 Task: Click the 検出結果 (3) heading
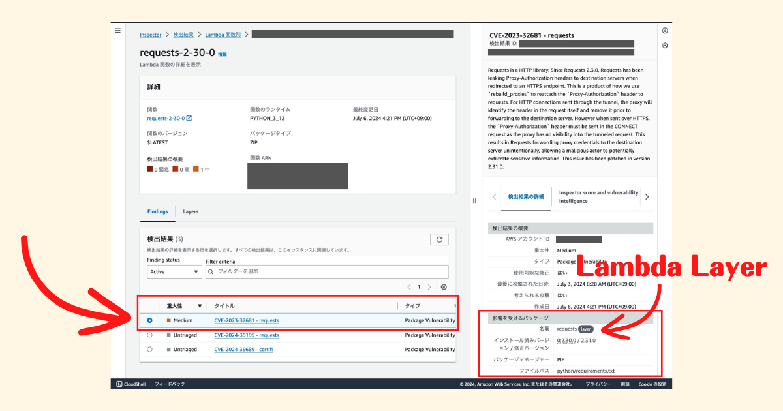coord(165,239)
